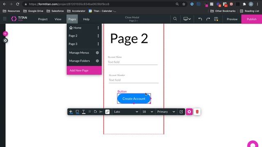Select the Page 2 heading text

click(129, 38)
